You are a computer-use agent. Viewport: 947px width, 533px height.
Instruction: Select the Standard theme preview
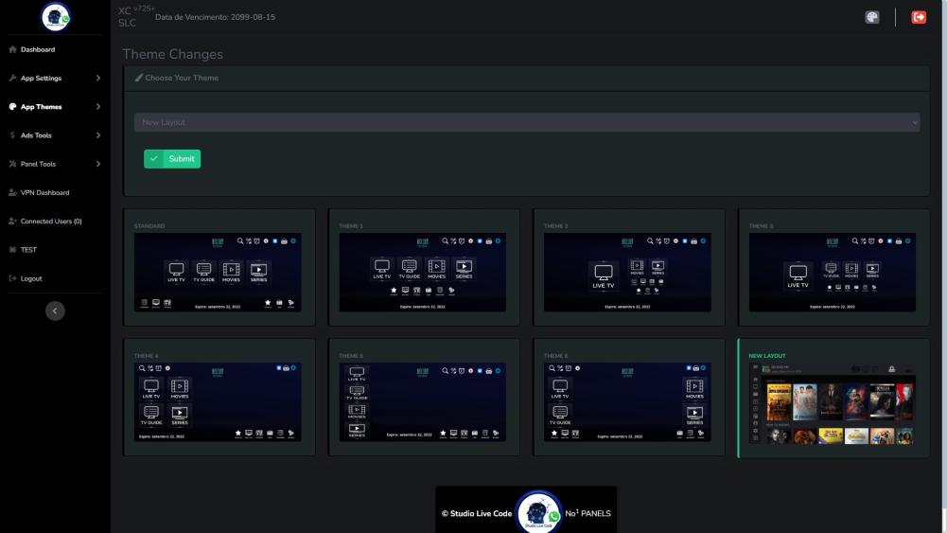click(217, 273)
